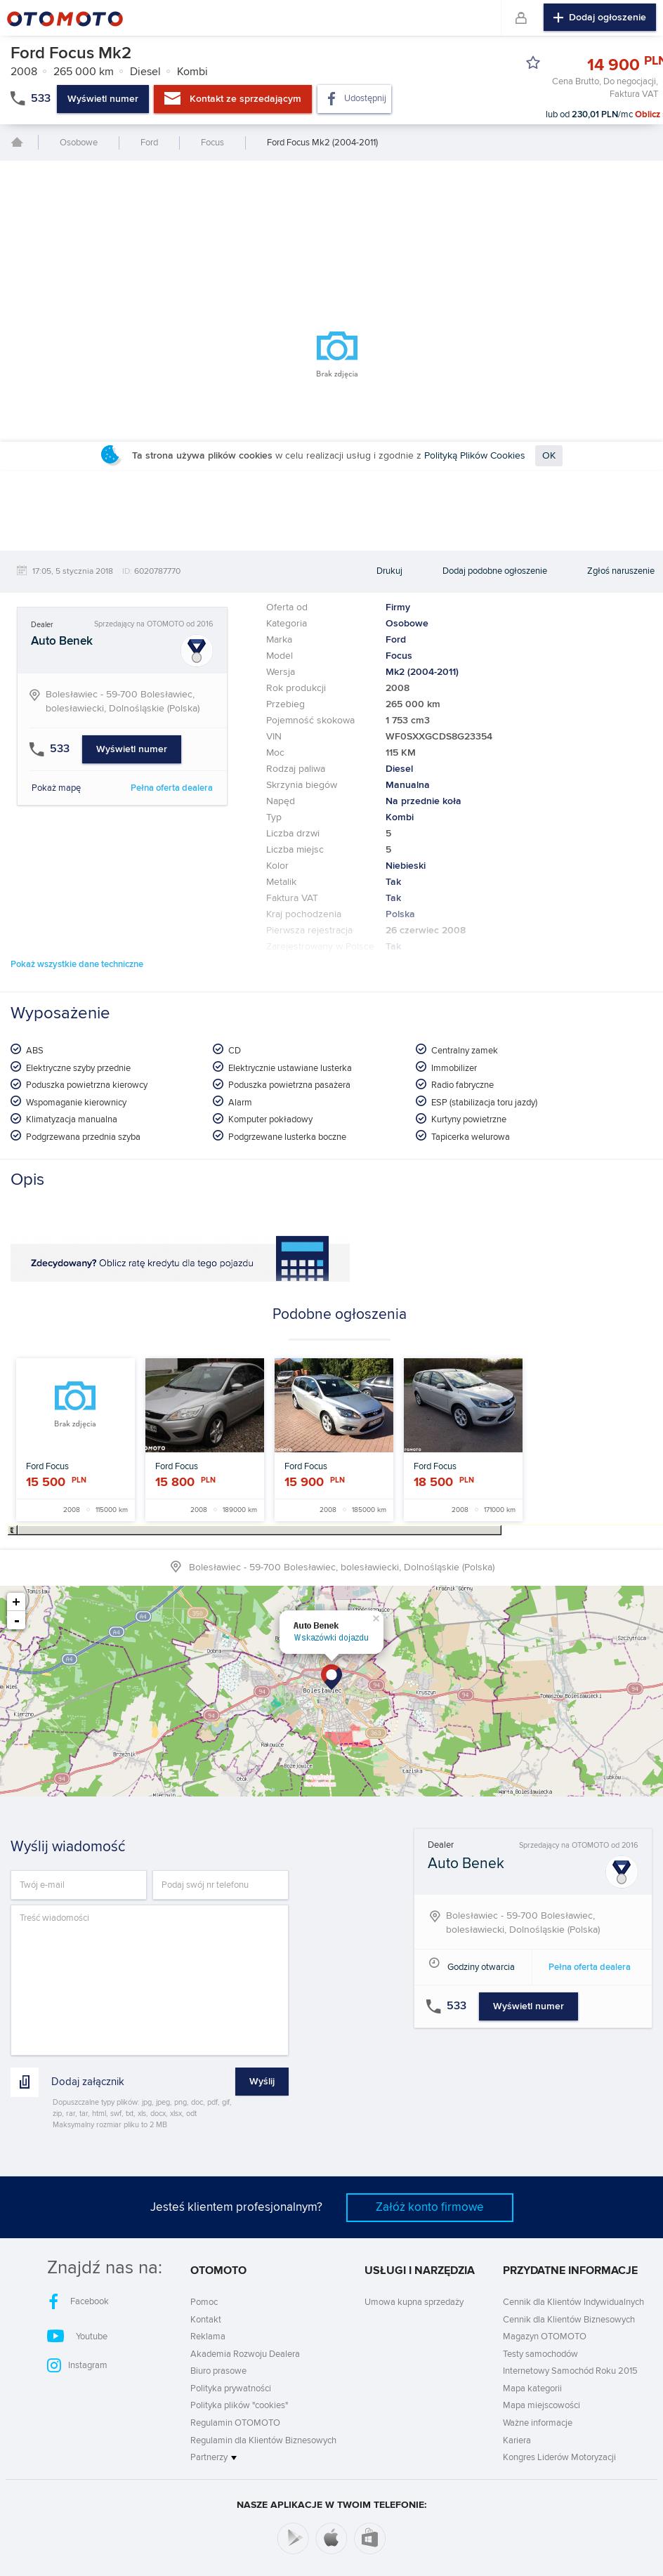Accept cookies with the OK button

coord(548,456)
